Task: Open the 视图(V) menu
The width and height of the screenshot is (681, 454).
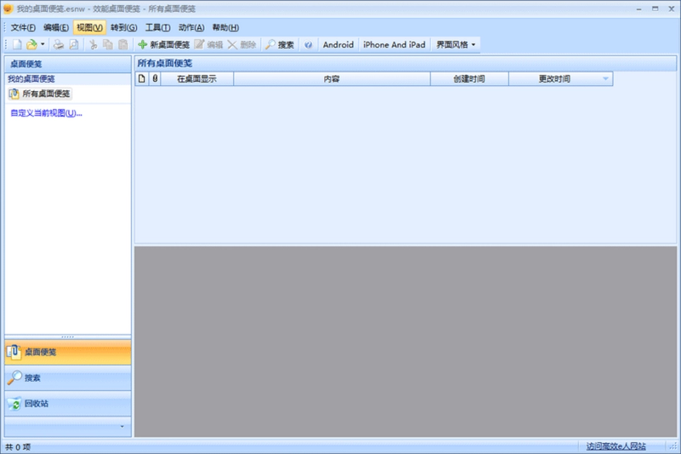Action: 88,27
